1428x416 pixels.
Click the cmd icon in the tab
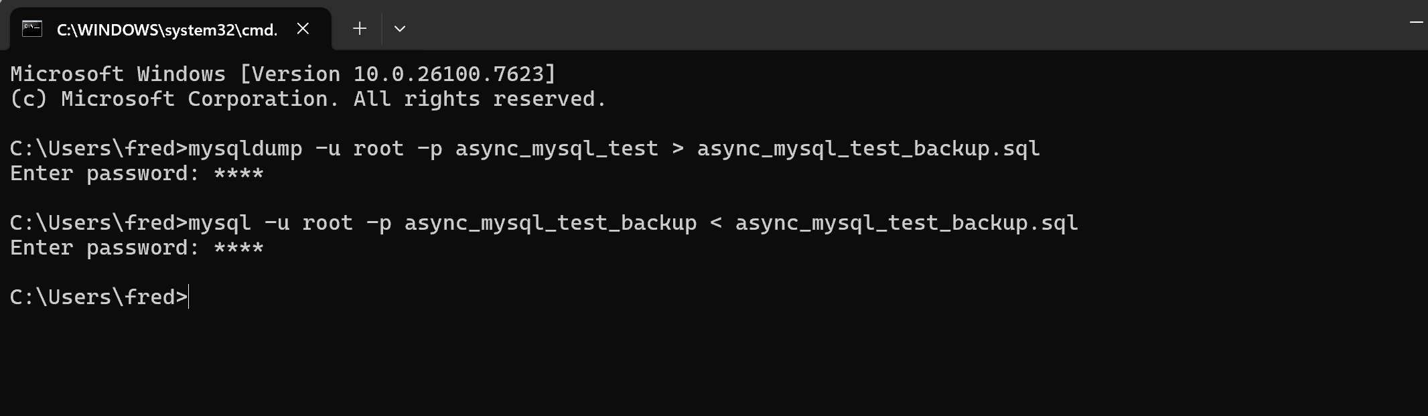(x=32, y=29)
